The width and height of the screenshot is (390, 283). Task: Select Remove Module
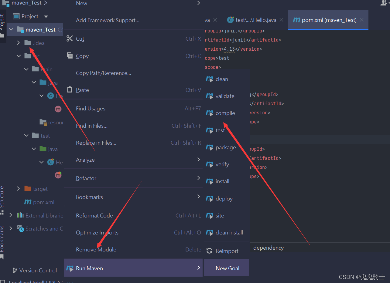click(x=133, y=250)
